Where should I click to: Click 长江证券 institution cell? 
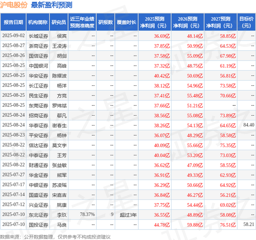point(38,86)
